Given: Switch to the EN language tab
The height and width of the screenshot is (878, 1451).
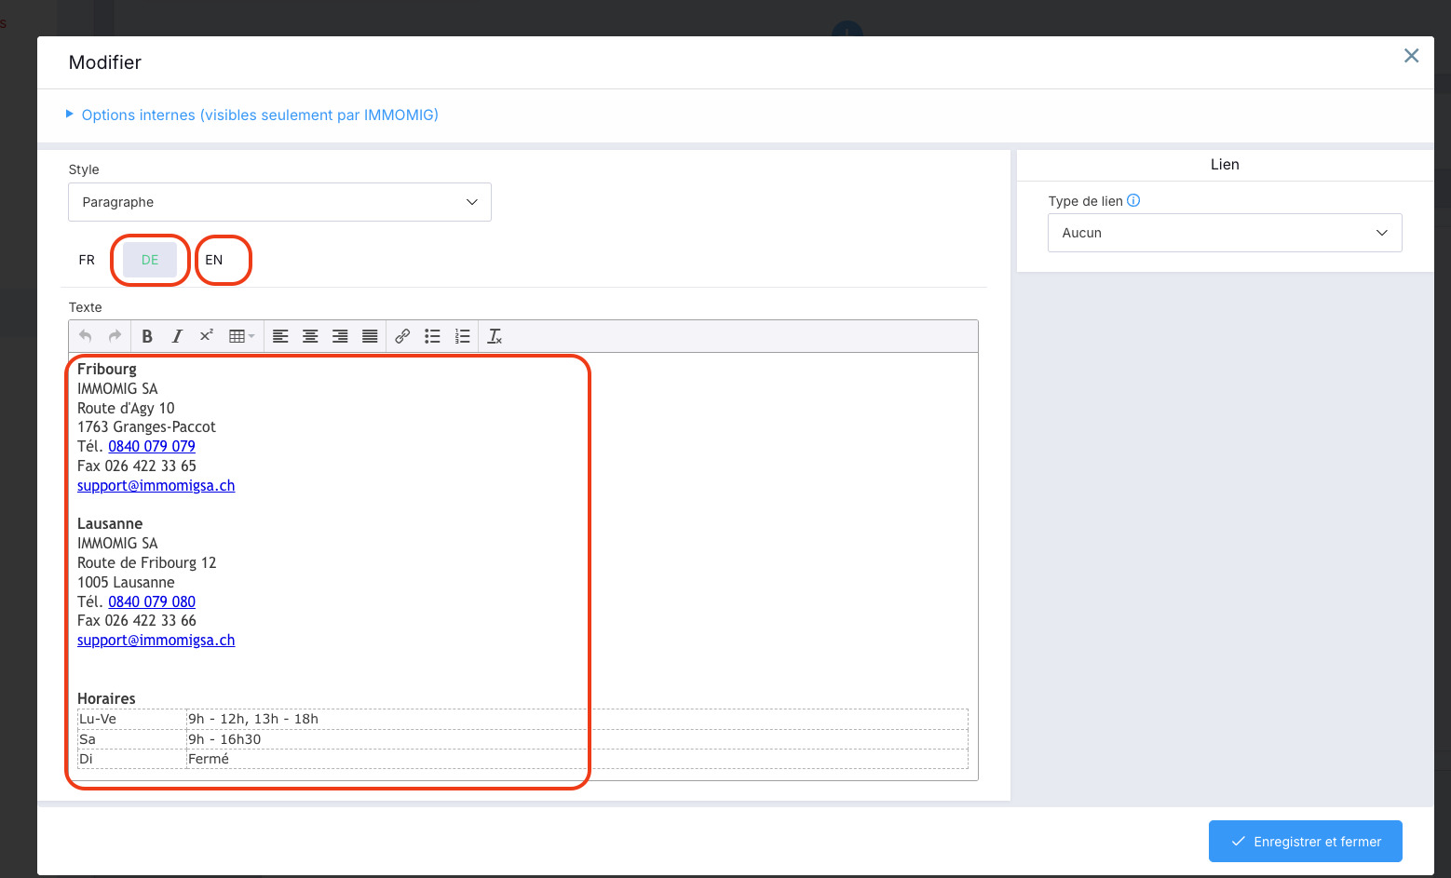Looking at the screenshot, I should tap(214, 260).
